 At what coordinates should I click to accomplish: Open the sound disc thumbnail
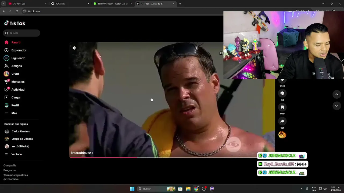tap(282, 135)
